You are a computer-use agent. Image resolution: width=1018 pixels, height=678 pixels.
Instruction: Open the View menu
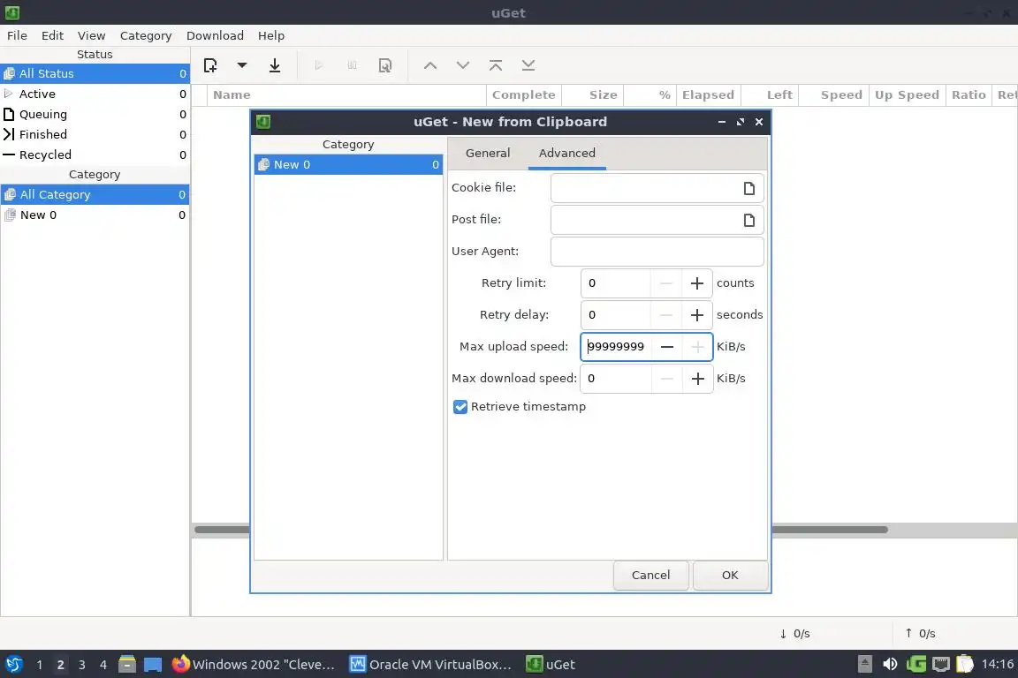(92, 35)
